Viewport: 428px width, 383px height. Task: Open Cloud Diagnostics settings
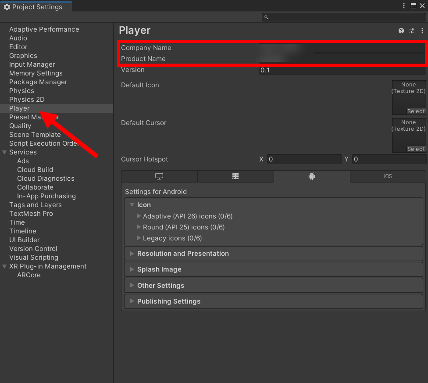coord(46,179)
